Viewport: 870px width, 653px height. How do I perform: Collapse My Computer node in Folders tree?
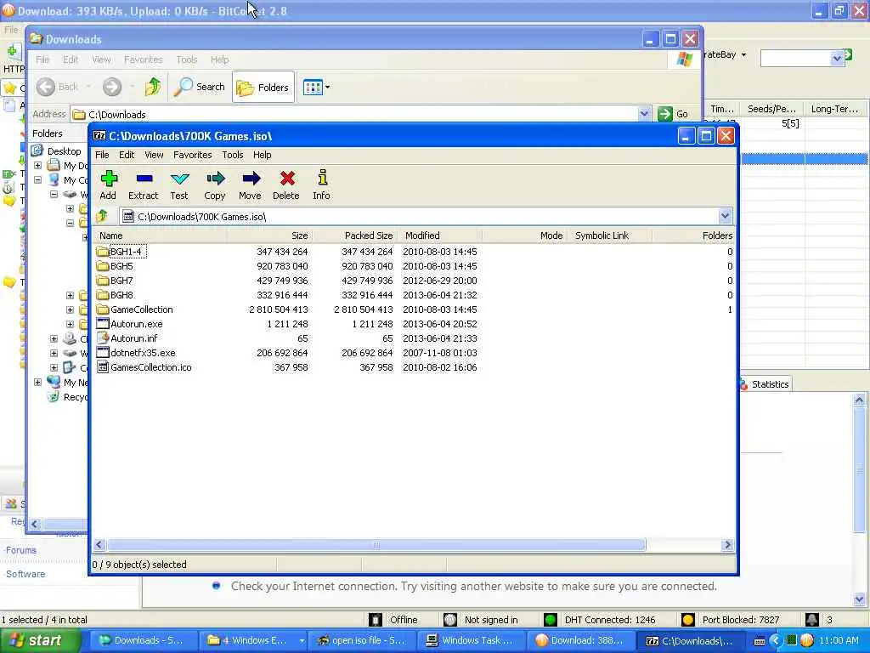coord(37,180)
